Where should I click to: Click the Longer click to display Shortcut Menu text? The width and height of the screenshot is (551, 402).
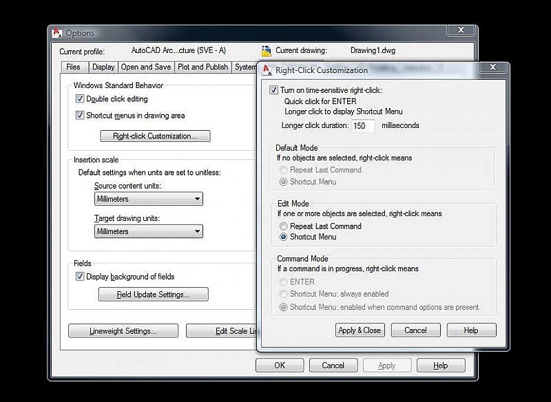[x=344, y=112]
